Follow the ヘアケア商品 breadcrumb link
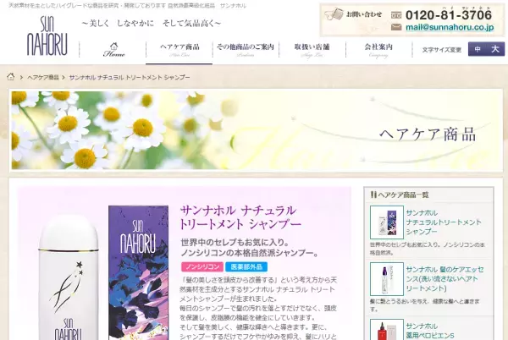 tap(43, 77)
